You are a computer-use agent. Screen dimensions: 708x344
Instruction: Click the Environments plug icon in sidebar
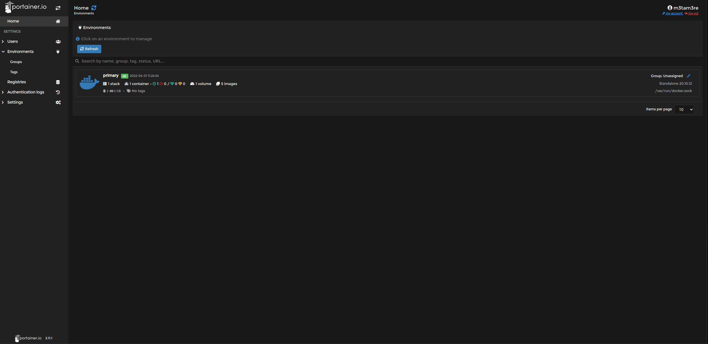(x=58, y=52)
